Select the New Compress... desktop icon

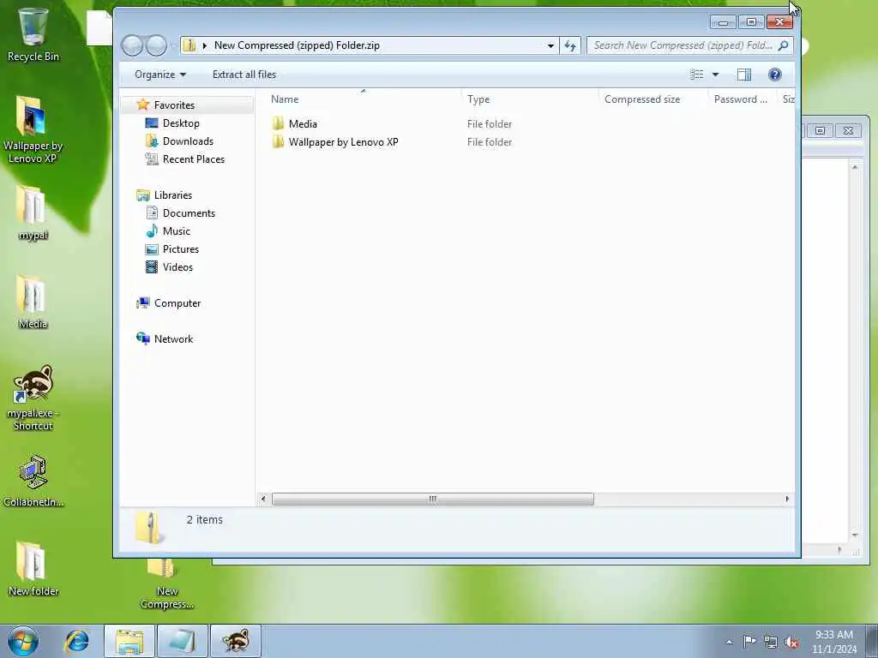(167, 584)
